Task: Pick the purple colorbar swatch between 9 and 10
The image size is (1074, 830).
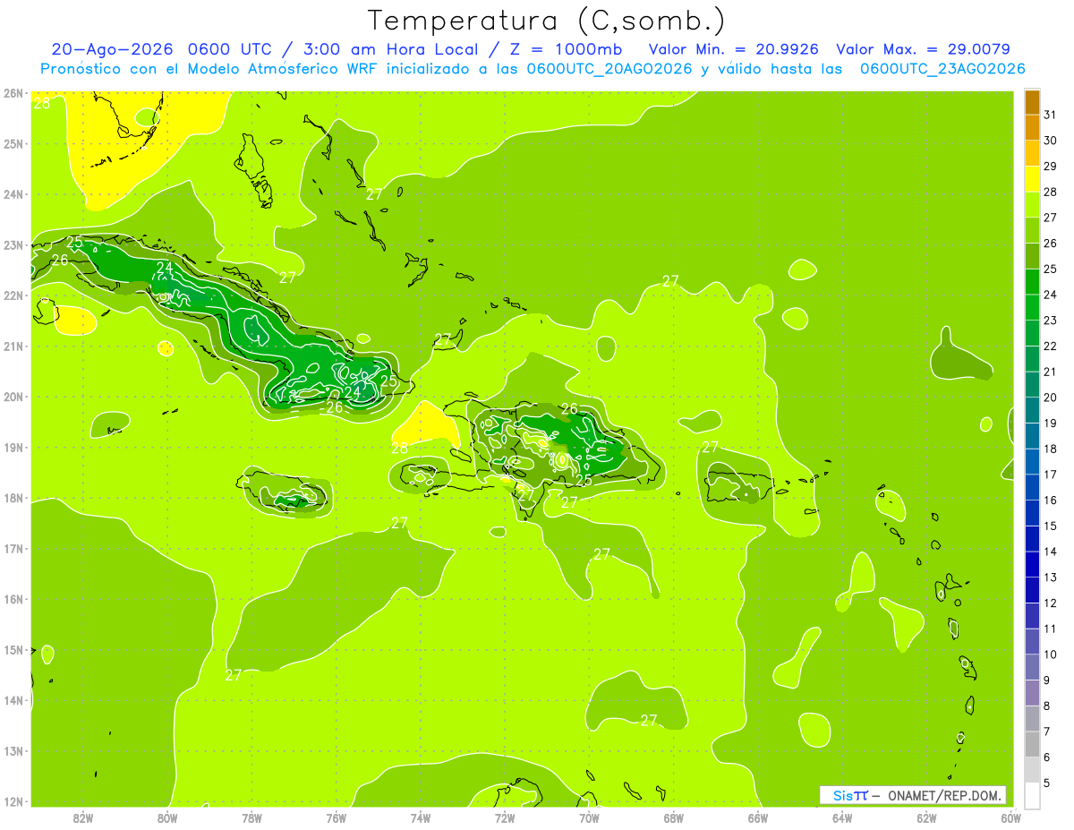Action: coord(1032,666)
